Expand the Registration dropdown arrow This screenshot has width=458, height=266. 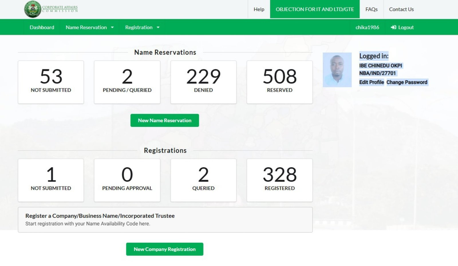point(158,27)
